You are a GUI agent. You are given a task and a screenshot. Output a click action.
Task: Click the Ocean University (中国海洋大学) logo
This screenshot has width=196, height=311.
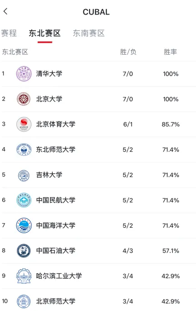click(24, 225)
